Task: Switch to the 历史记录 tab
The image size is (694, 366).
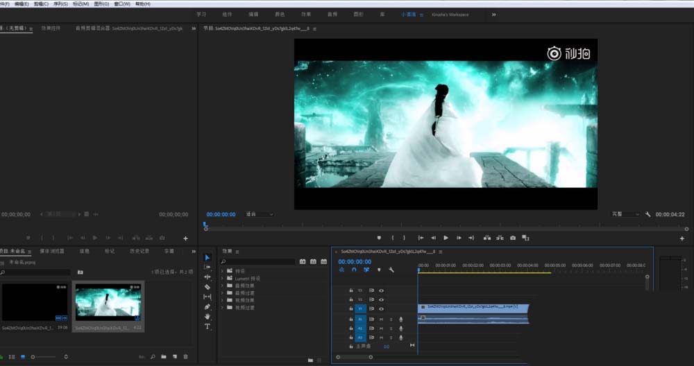Action: pyautogui.click(x=139, y=251)
